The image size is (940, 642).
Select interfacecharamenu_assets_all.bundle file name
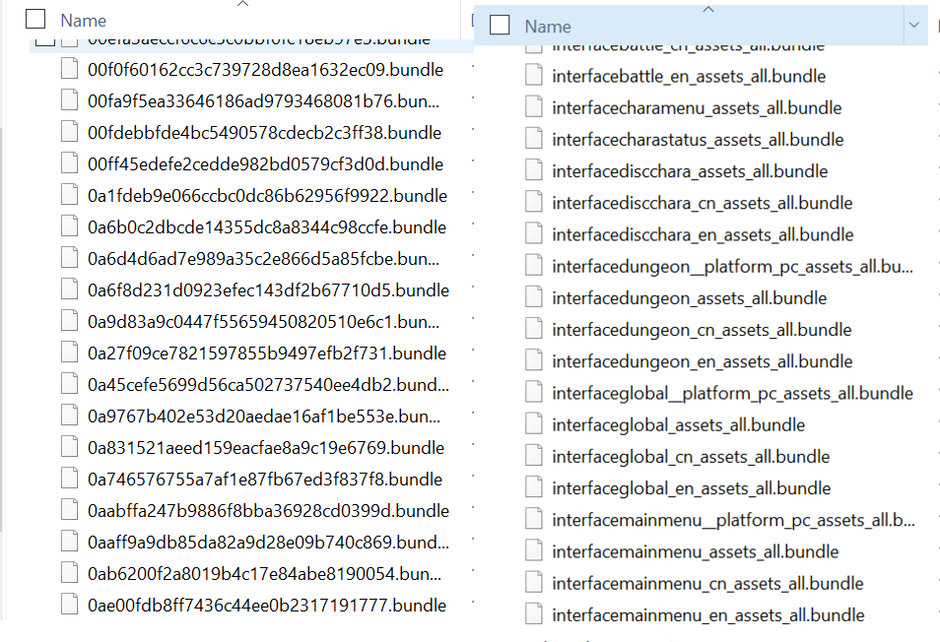[x=697, y=108]
